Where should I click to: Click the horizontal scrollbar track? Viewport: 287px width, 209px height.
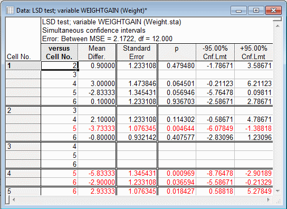tap(141, 199)
